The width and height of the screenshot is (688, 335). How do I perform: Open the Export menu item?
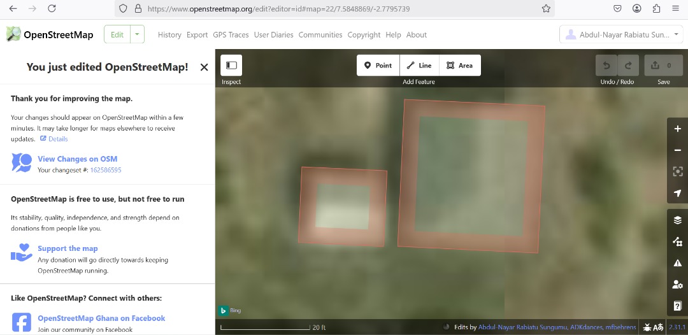pyautogui.click(x=197, y=34)
